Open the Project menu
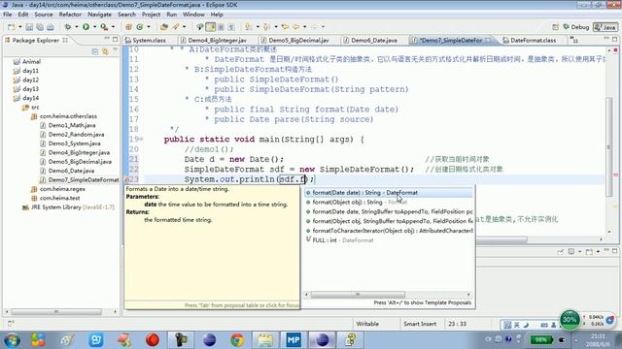The image size is (622, 349). click(151, 15)
